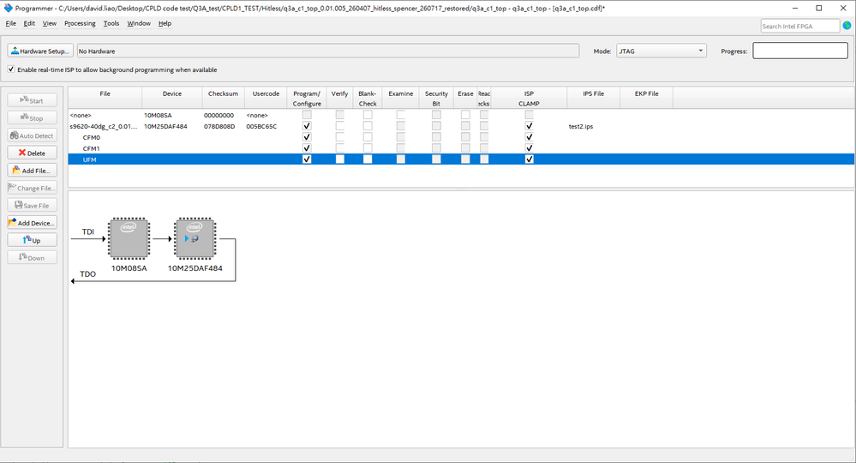This screenshot has height=463, width=856.
Task: Click the No Hardware field
Action: [x=327, y=51]
